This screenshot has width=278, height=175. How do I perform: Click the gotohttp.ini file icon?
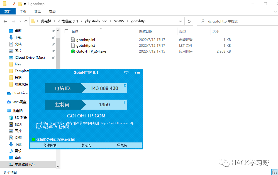73,40
